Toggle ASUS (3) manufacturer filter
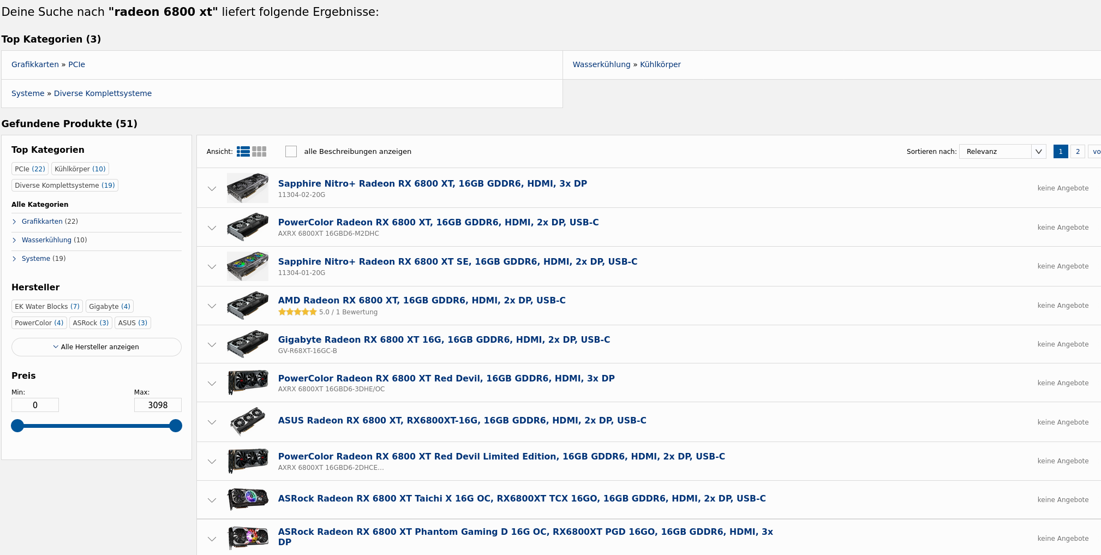This screenshot has width=1101, height=555. point(133,323)
